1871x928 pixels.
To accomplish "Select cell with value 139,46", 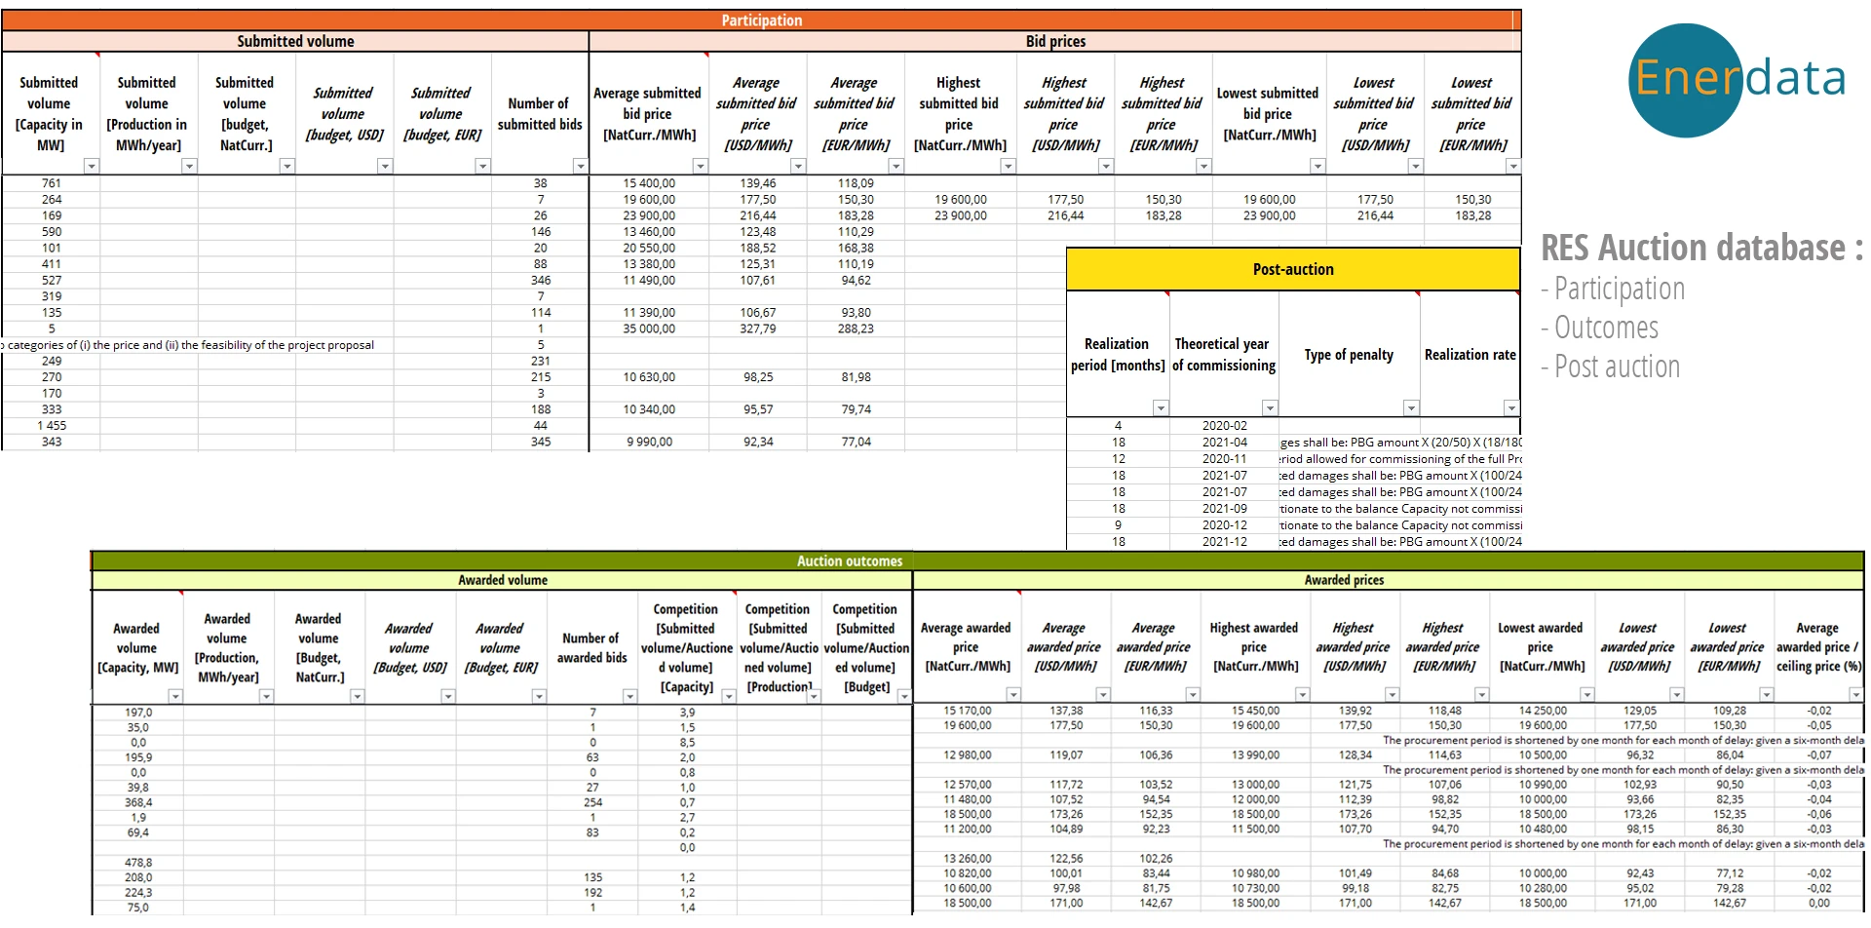I will tap(758, 183).
